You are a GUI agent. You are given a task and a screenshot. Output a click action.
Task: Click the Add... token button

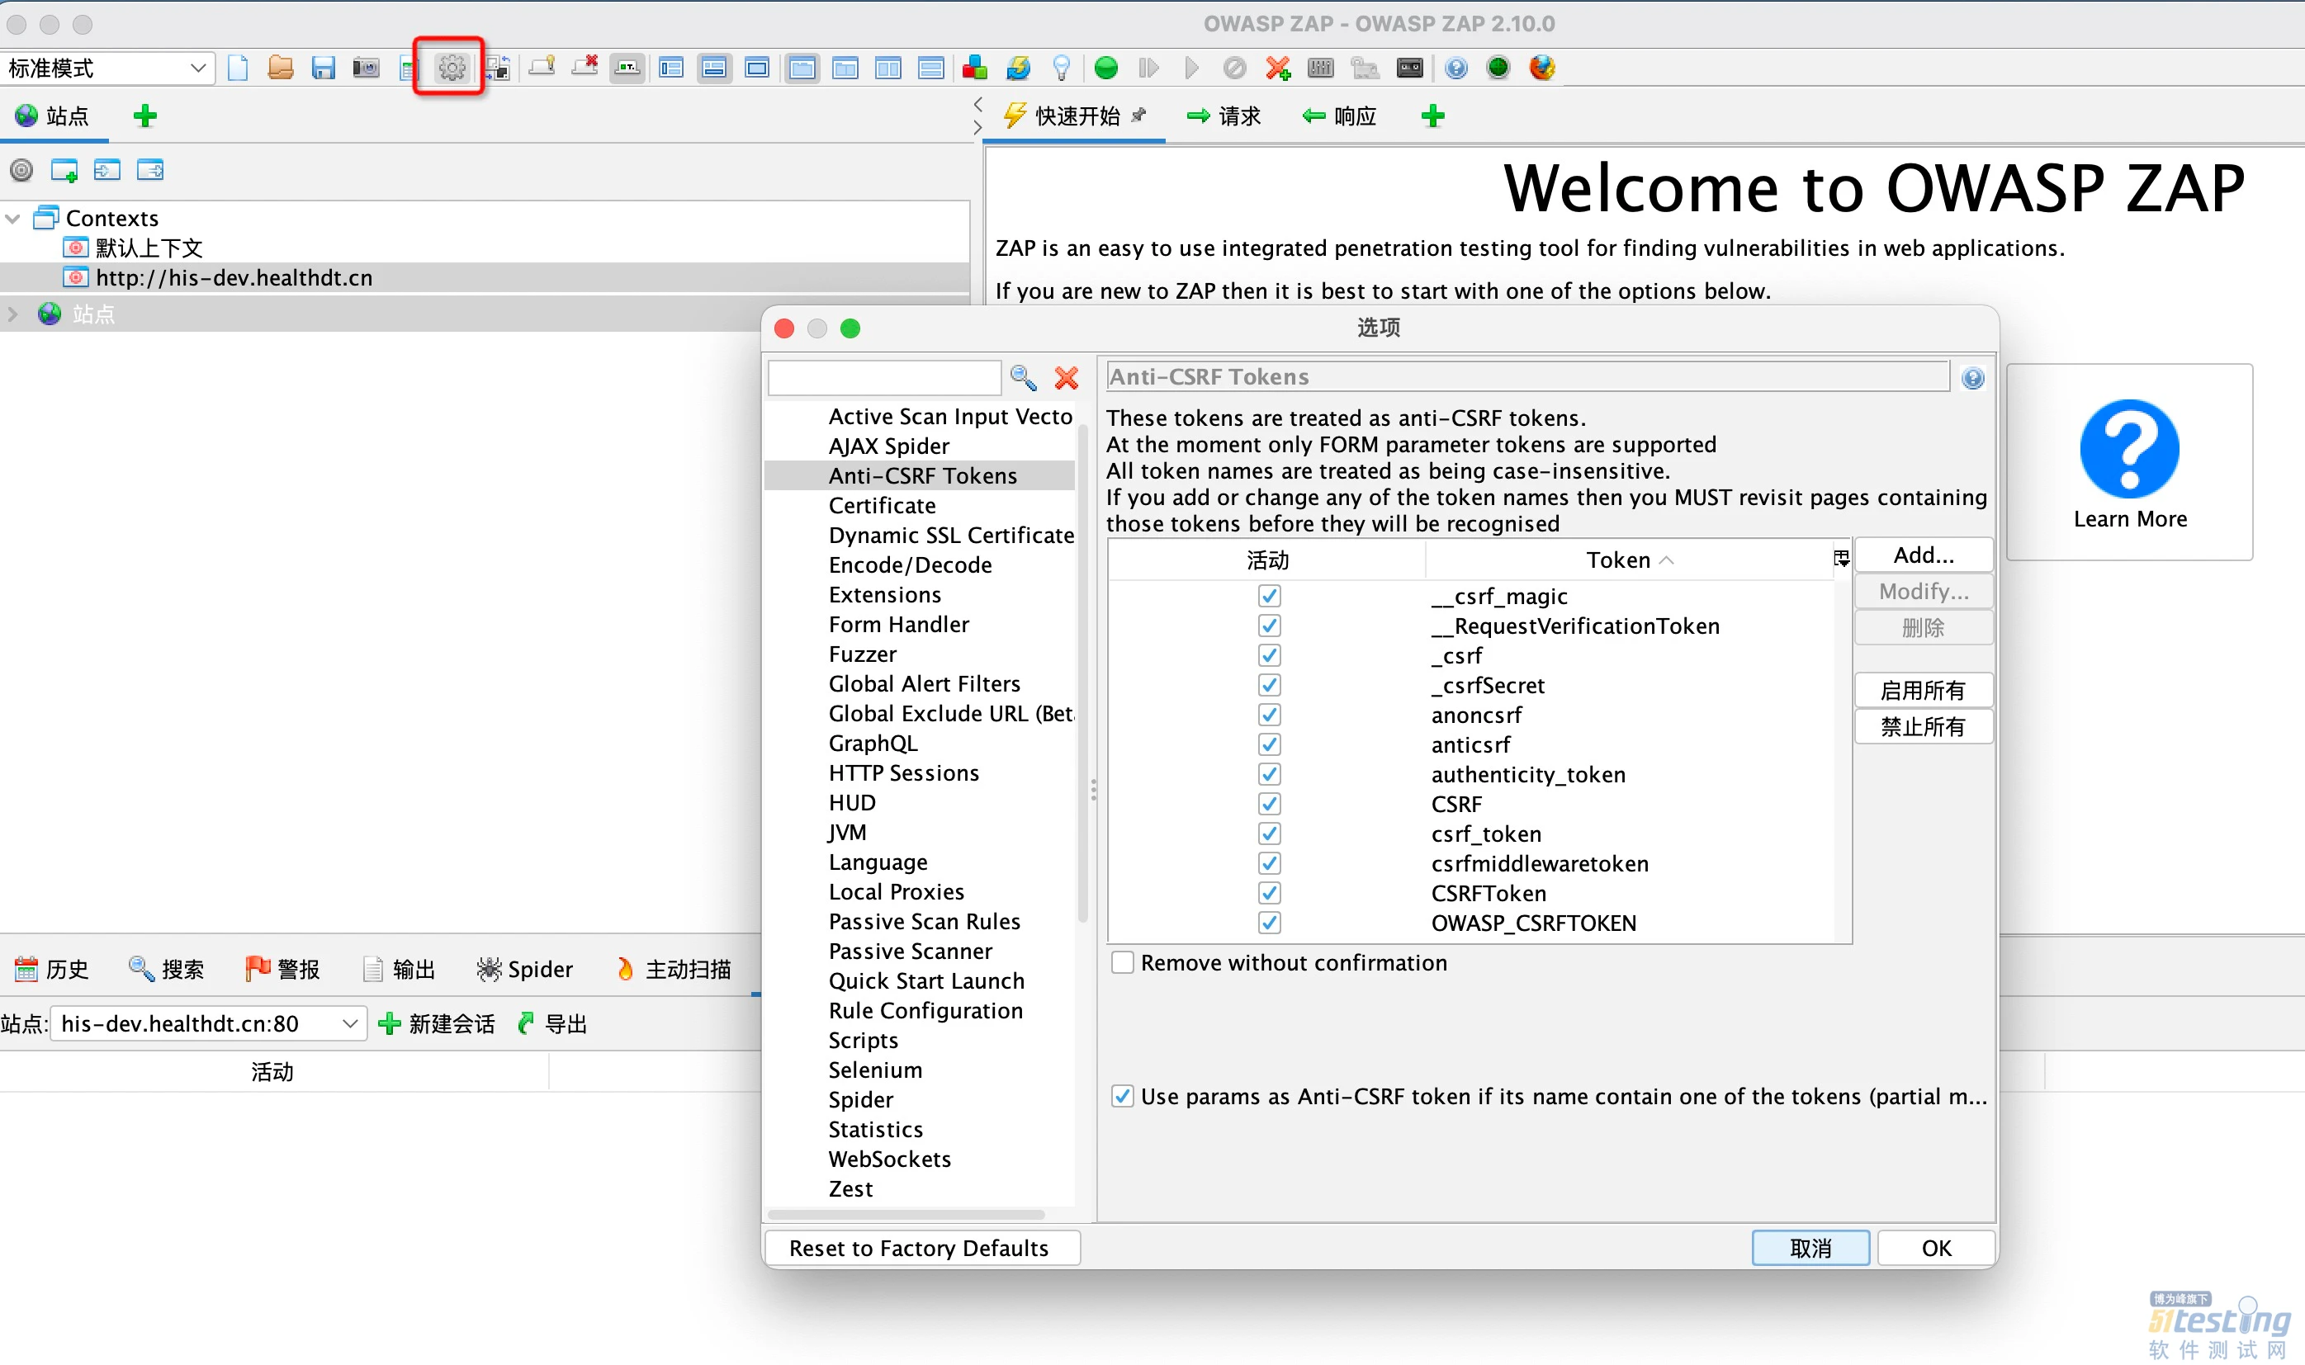(1923, 555)
